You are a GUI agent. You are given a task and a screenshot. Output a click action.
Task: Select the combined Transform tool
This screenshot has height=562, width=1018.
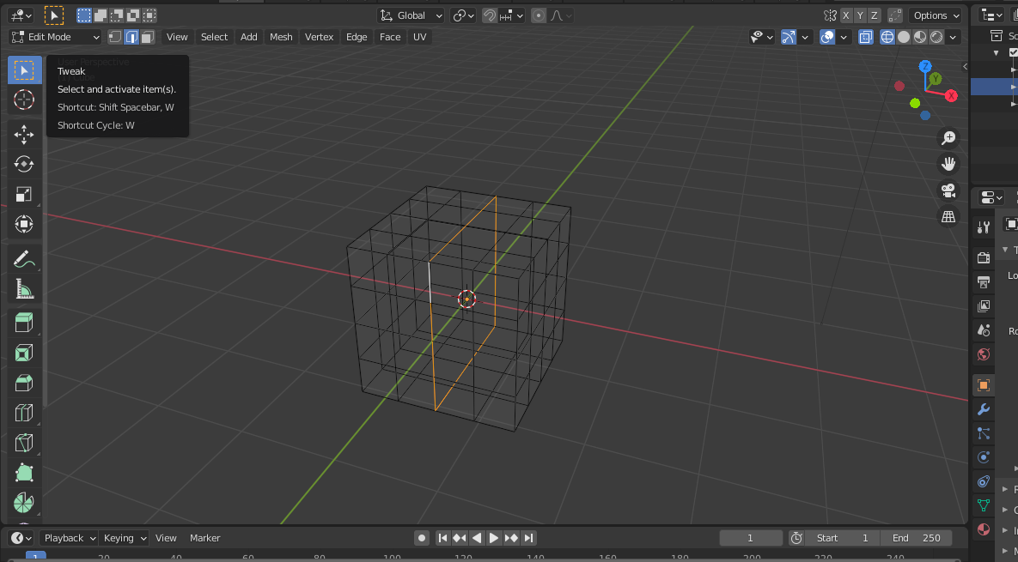(x=24, y=224)
